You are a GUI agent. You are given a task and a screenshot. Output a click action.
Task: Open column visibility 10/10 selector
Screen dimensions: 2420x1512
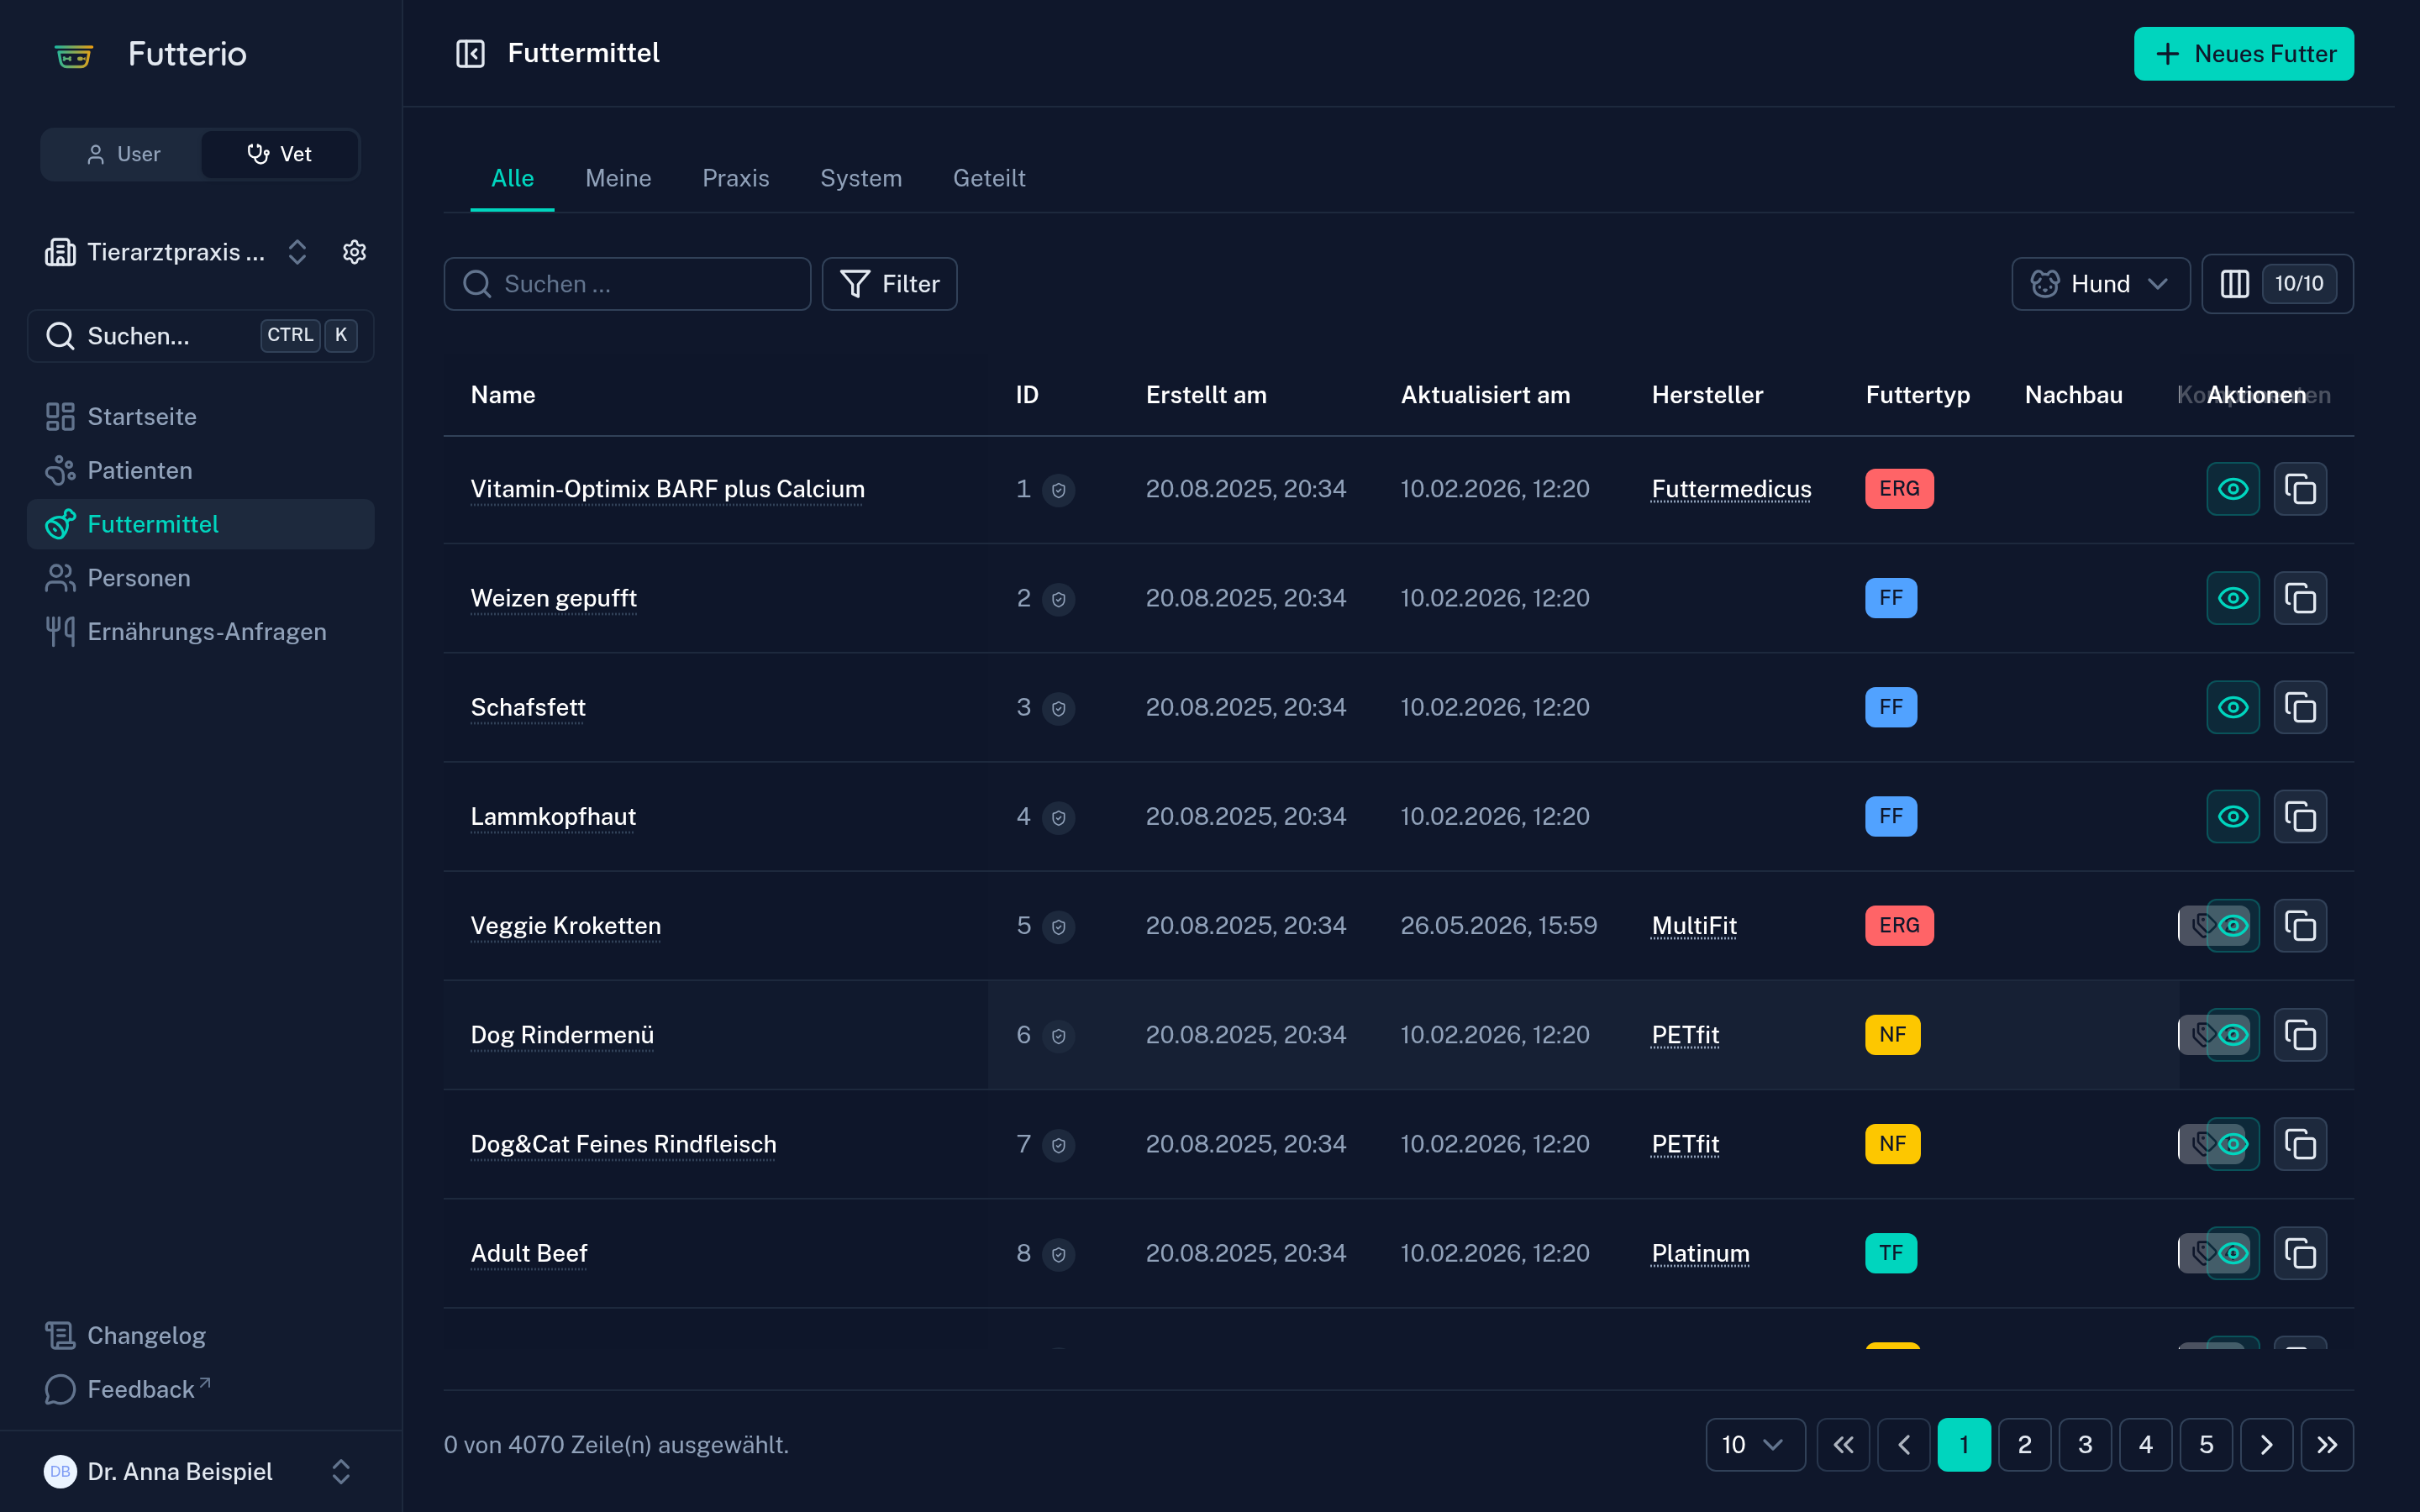pyautogui.click(x=2277, y=284)
